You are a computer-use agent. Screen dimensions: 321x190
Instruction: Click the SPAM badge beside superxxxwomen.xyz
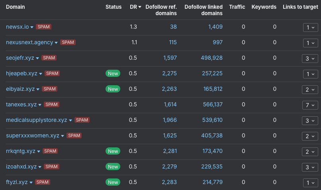74,135
